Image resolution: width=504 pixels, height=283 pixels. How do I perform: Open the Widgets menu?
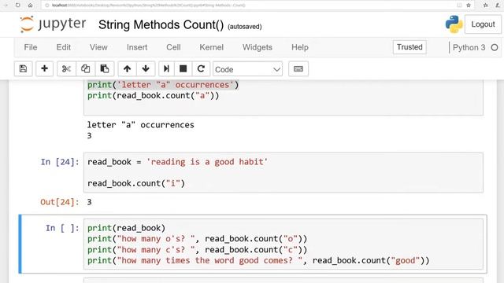(258, 47)
